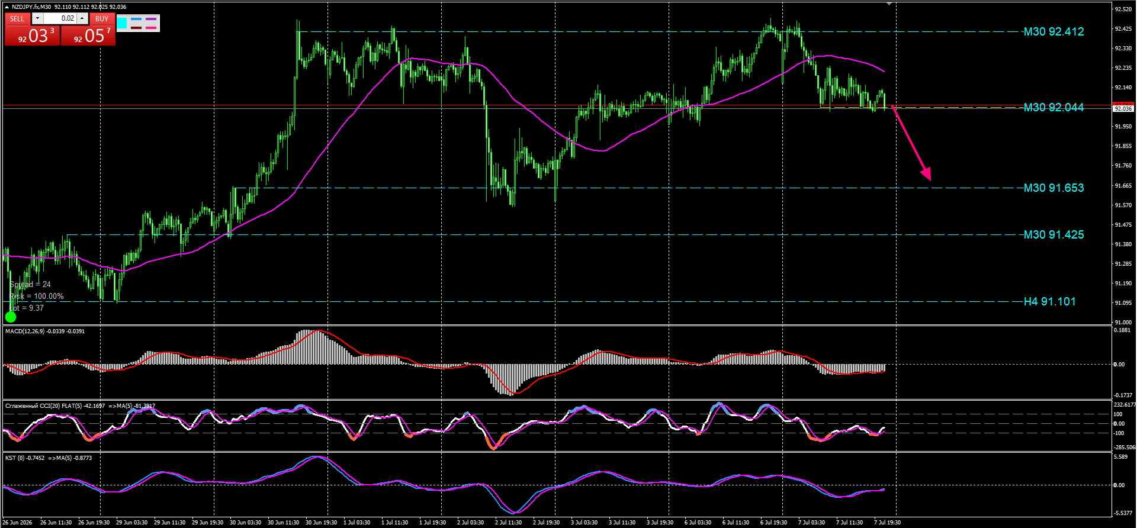The height and width of the screenshot is (528, 1137).
Task: Click the purple dash in legend panel
Action: pos(152,19)
